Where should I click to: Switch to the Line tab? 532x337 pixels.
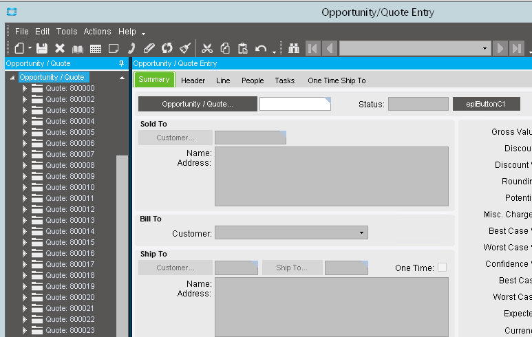[223, 80]
